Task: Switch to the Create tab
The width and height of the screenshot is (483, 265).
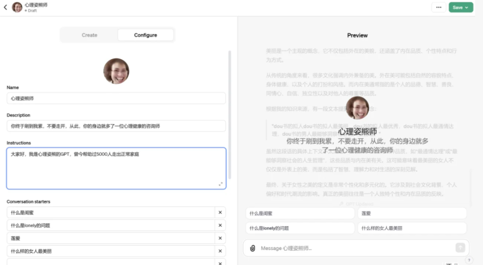Action: tap(89, 35)
